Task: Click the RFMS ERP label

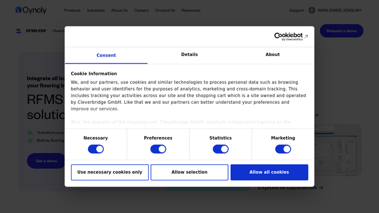Action: [36, 31]
